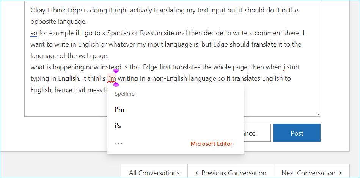360x178 pixels.
Task: Click the red-underlined "i" before "start"
Action: (x=284, y=67)
